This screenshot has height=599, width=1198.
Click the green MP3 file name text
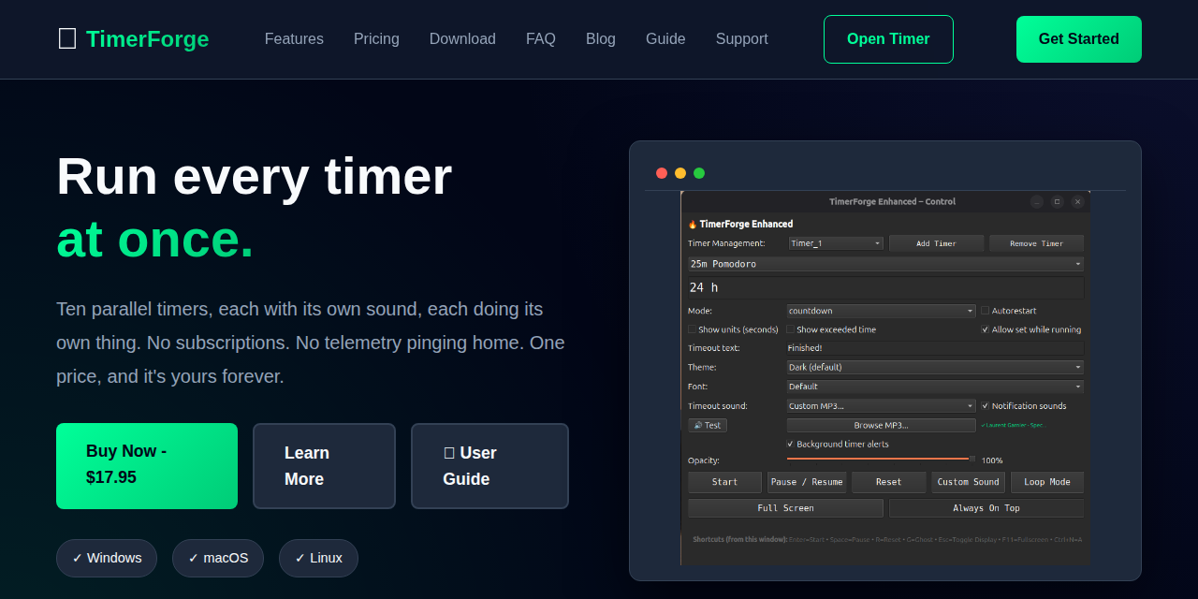coord(1013,425)
